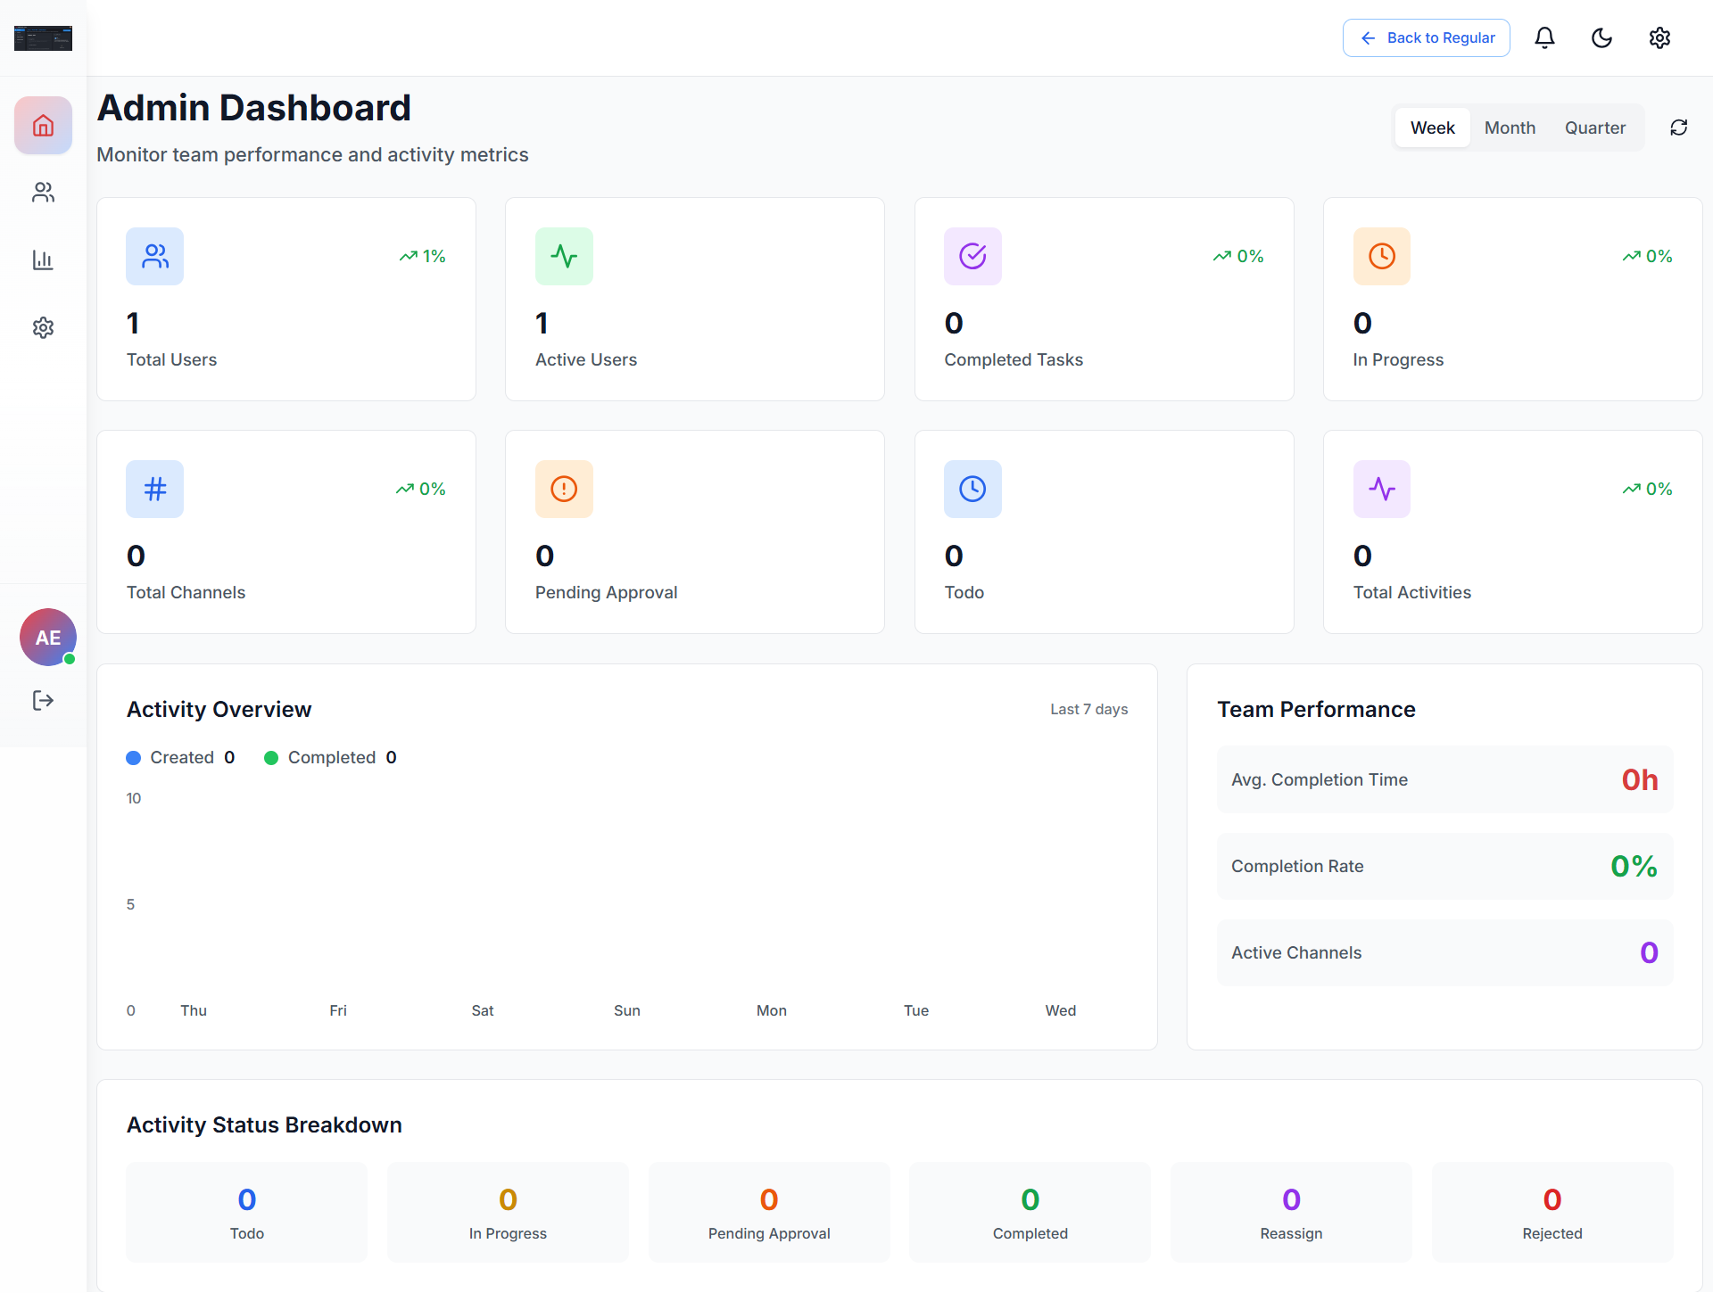This screenshot has height=1293, width=1713.
Task: Click the Back to Regular button
Action: tap(1426, 37)
